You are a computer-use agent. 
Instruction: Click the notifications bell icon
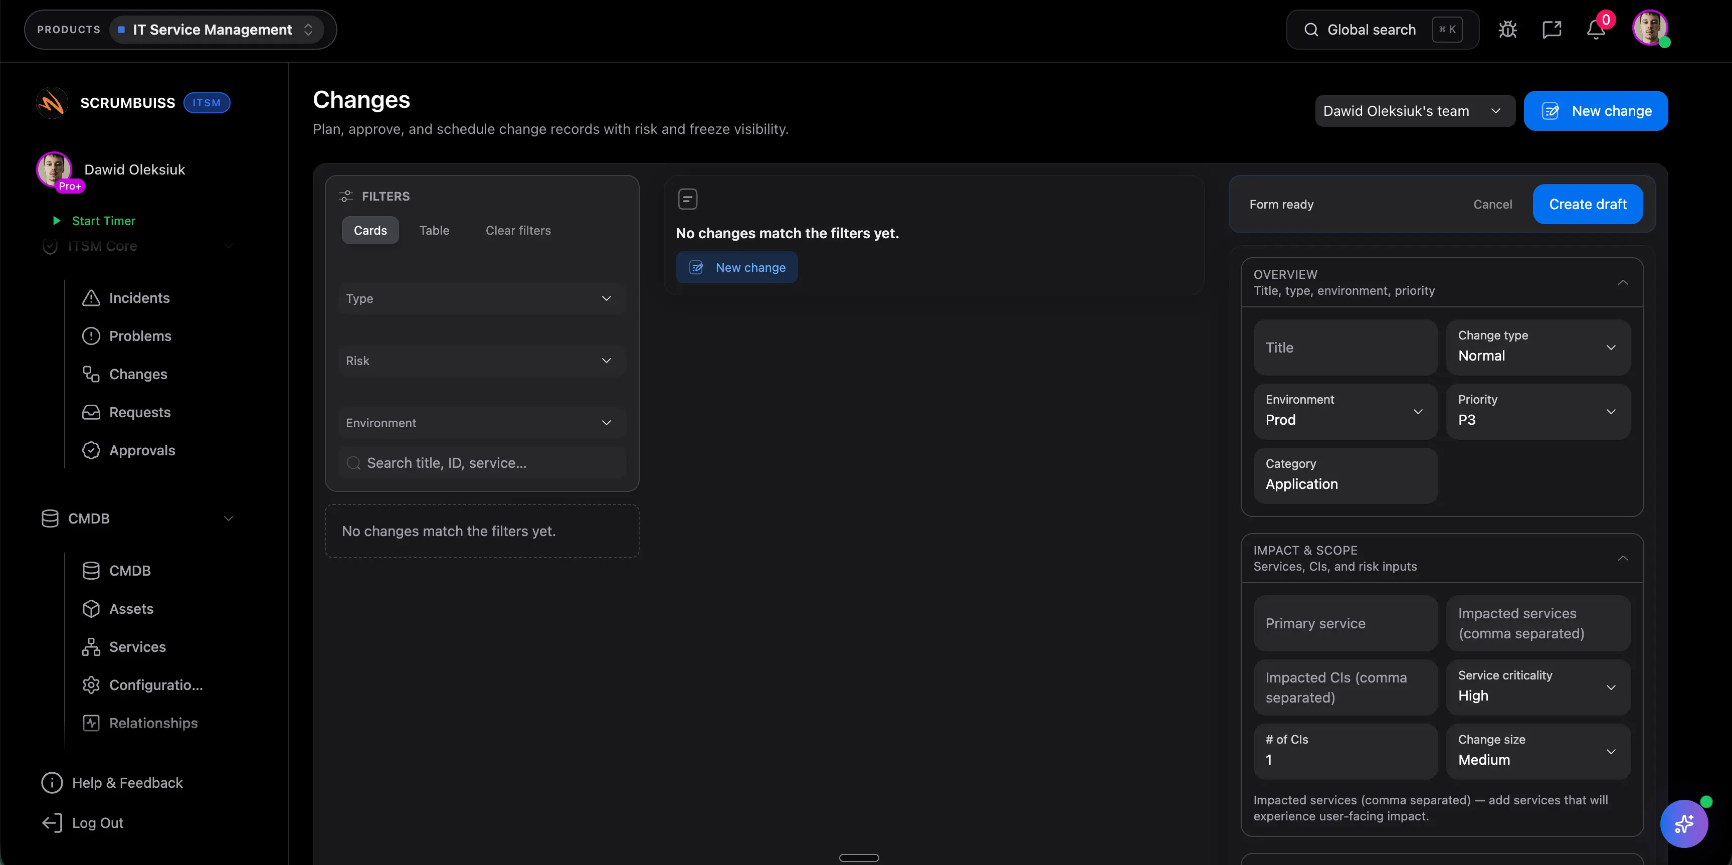click(1596, 29)
